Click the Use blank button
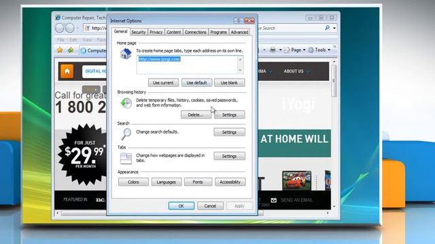Viewport: 435px width, 244px height. [229, 83]
